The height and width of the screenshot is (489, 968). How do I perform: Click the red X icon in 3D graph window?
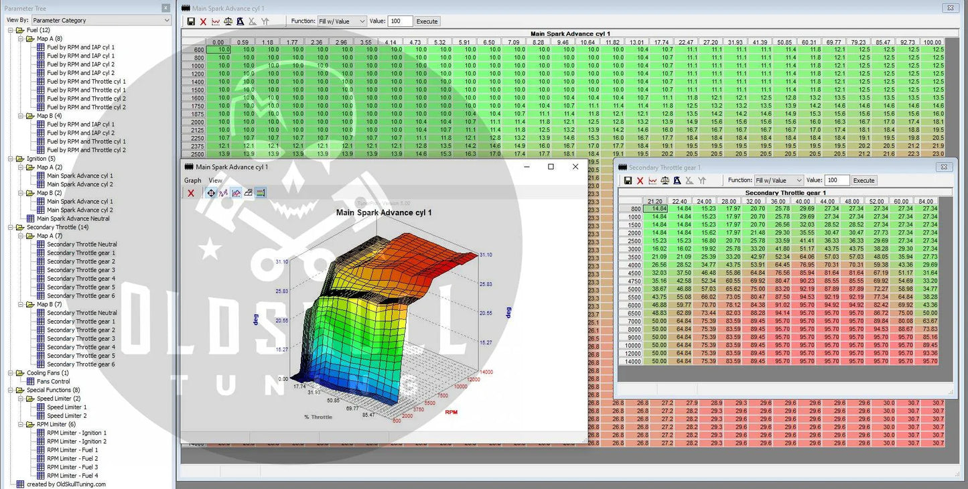(x=191, y=193)
